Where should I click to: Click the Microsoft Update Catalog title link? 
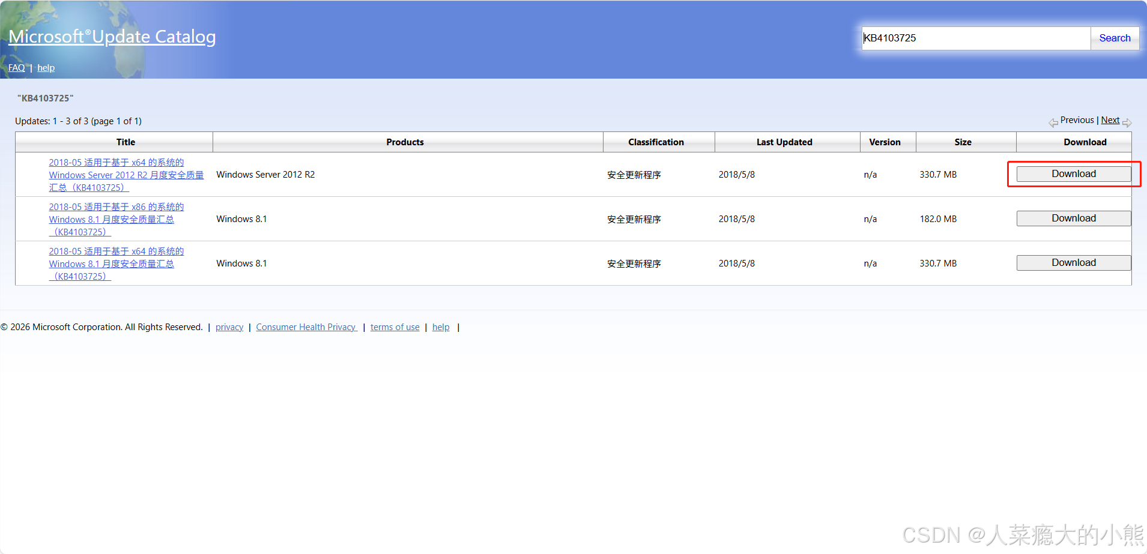[112, 37]
